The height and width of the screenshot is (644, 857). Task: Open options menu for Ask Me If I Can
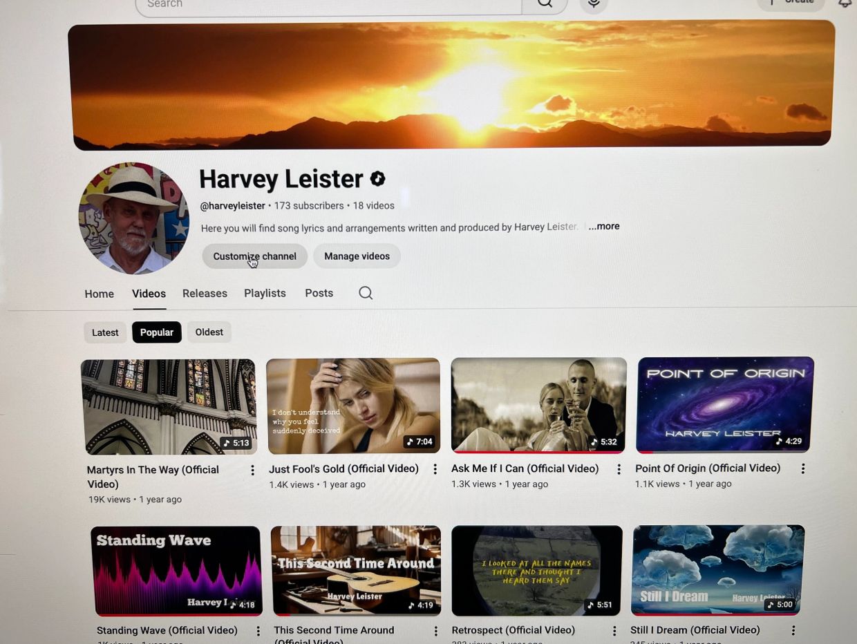click(x=619, y=469)
